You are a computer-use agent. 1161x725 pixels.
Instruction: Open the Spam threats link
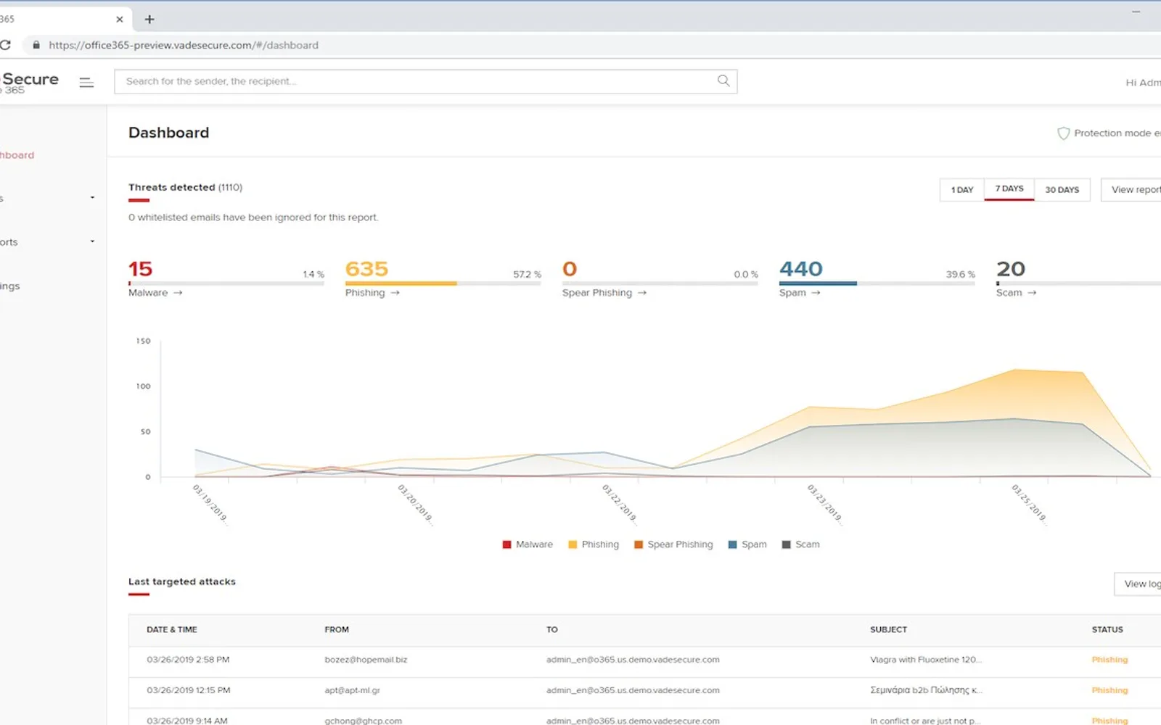click(792, 293)
